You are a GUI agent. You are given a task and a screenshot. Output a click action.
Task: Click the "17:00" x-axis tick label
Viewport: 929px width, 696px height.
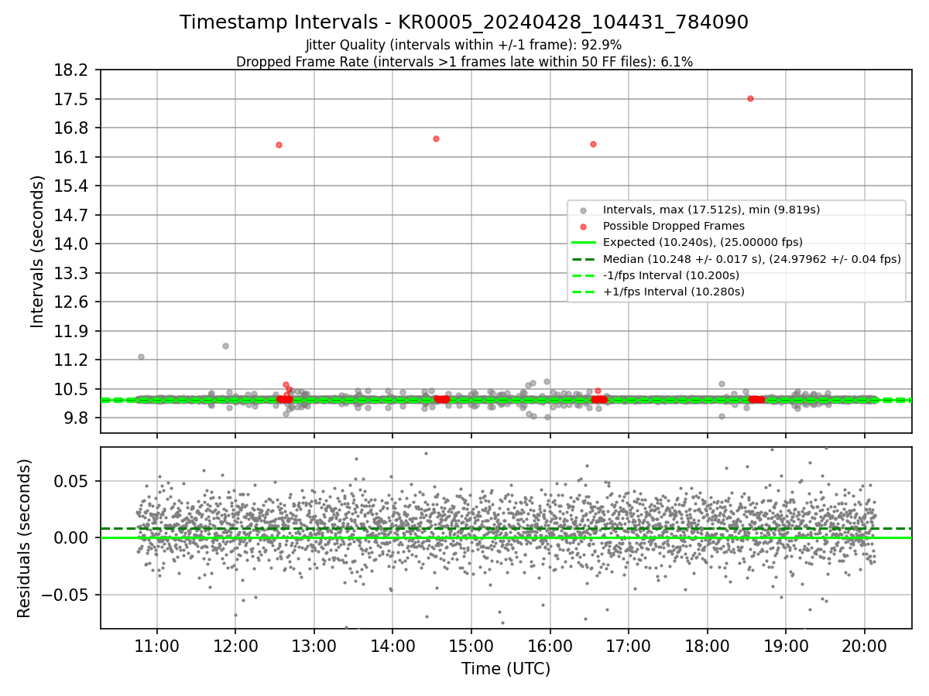[629, 646]
